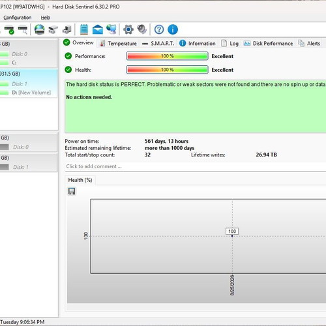Switch to the Overview tab
Image resolution: width=326 pixels, height=326 pixels.
coord(78,42)
